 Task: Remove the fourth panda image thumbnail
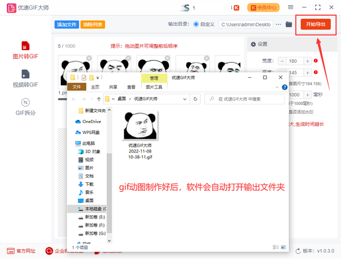pyautogui.click(x=207, y=58)
